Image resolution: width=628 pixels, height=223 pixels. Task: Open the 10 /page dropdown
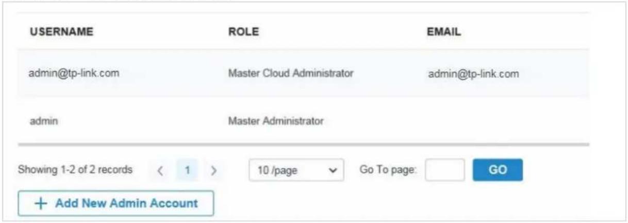tap(296, 170)
